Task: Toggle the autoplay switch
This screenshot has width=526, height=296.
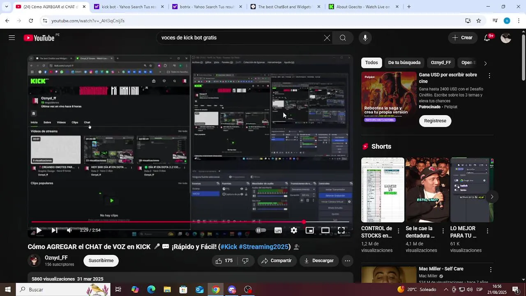Action: 261,230
